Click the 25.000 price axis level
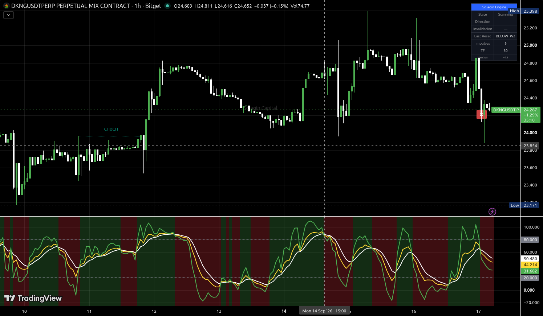 point(530,45)
